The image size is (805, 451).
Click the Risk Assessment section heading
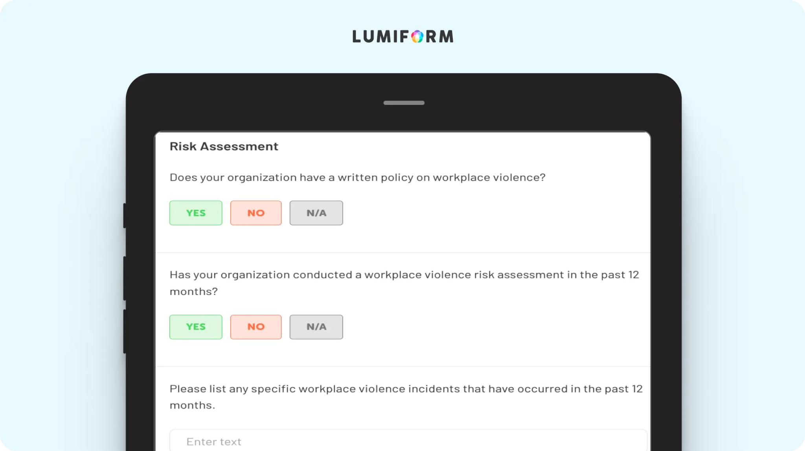pyautogui.click(x=224, y=147)
